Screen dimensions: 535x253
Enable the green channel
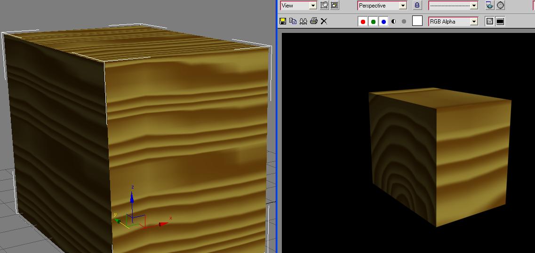click(x=373, y=22)
